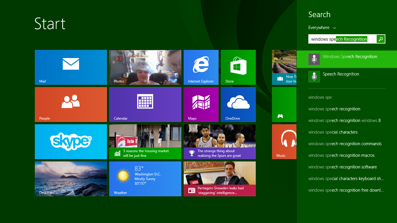
Task: Open the Snowden leaks News tile
Action: pos(220,179)
